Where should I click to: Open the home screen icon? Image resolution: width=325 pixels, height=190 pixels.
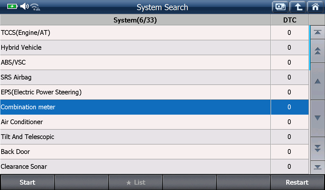315,7
